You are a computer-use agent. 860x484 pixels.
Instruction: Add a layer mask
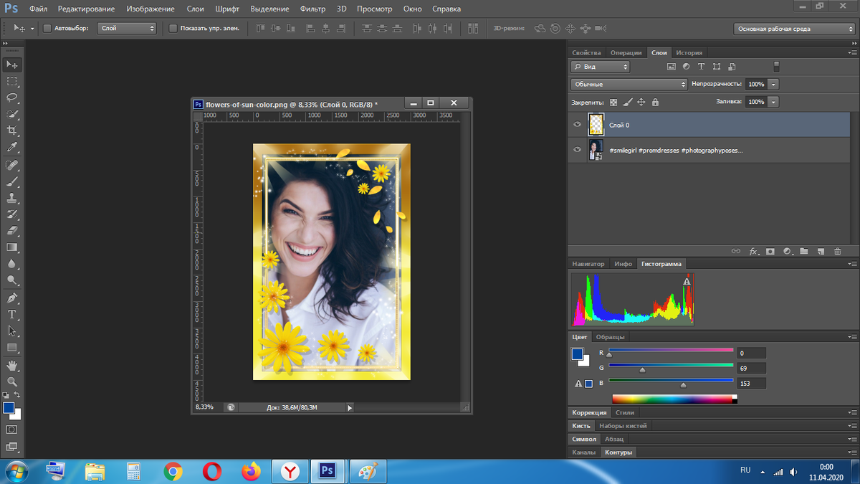pos(770,252)
